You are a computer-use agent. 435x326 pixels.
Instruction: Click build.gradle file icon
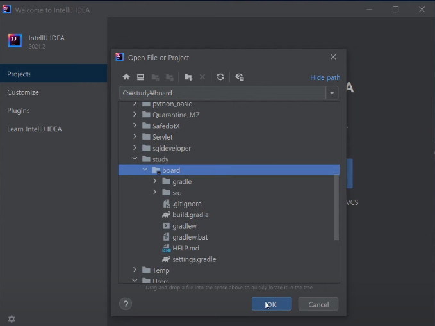(166, 215)
